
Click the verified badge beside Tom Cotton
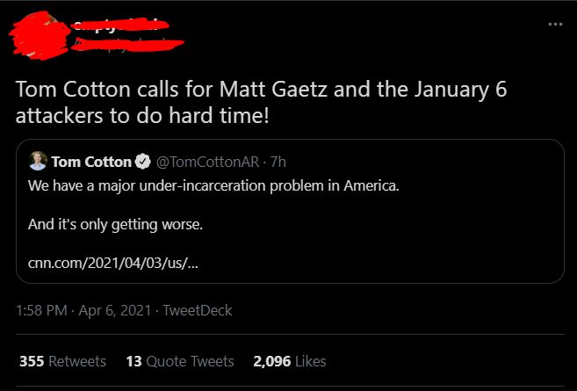(142, 162)
